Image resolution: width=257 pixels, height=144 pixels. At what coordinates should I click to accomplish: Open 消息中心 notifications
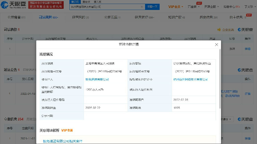232,7
